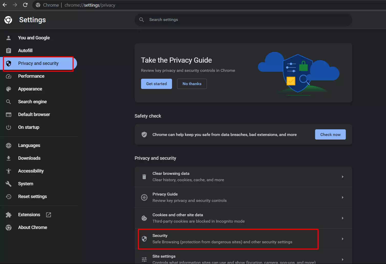Run safety check with Check now

point(330,134)
